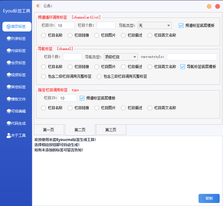Click the layers icon beside 会员标签
The width and height of the screenshot is (223, 206).
(9, 63)
